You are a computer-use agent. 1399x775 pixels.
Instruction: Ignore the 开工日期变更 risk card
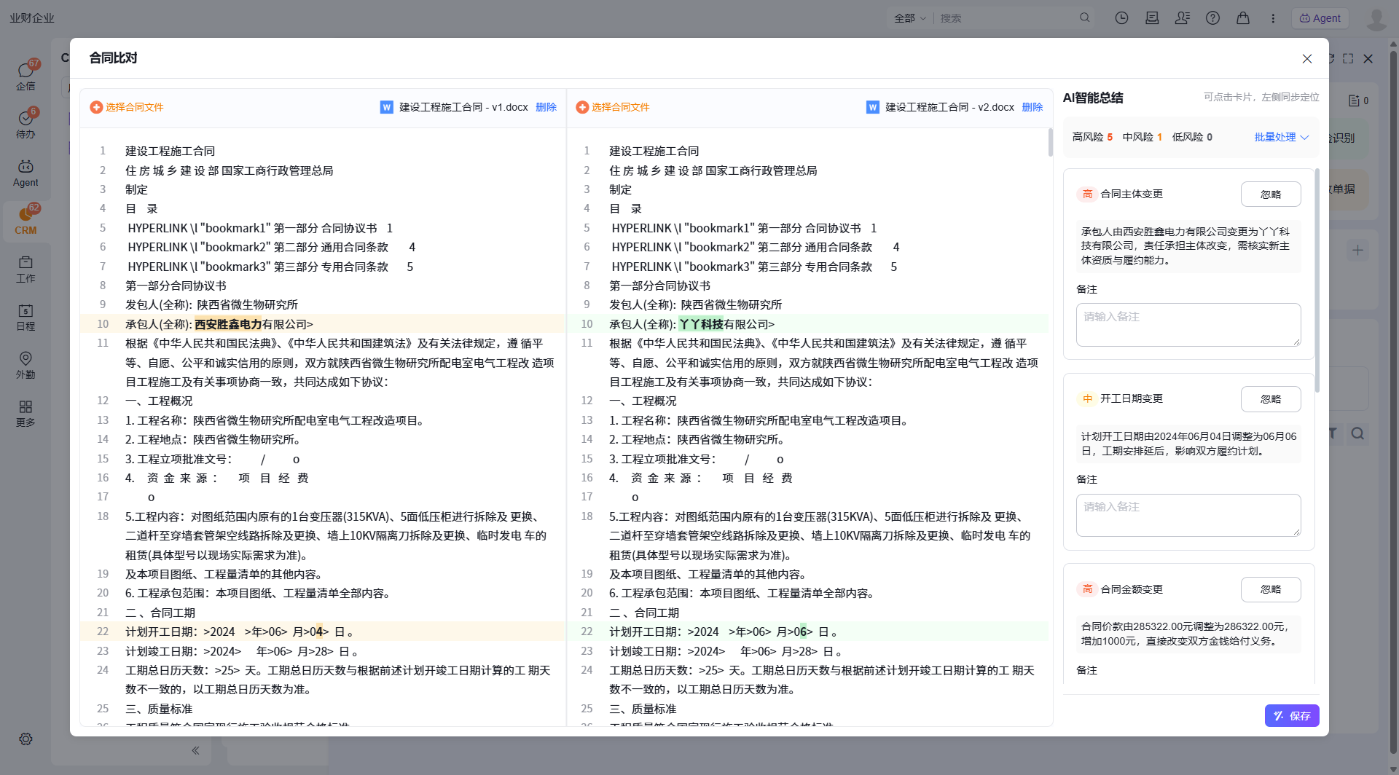[1271, 399]
